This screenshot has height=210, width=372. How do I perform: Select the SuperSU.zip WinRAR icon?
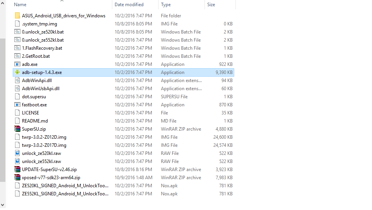click(x=17, y=129)
